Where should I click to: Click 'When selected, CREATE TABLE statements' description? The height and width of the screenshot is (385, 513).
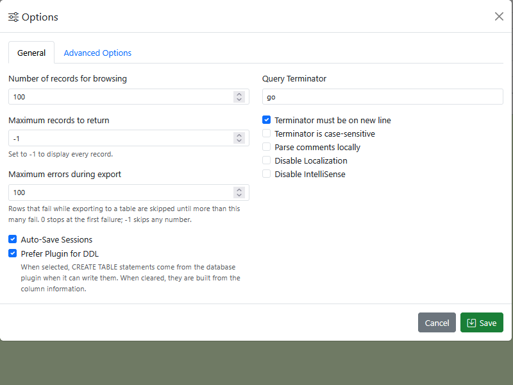tap(131, 278)
